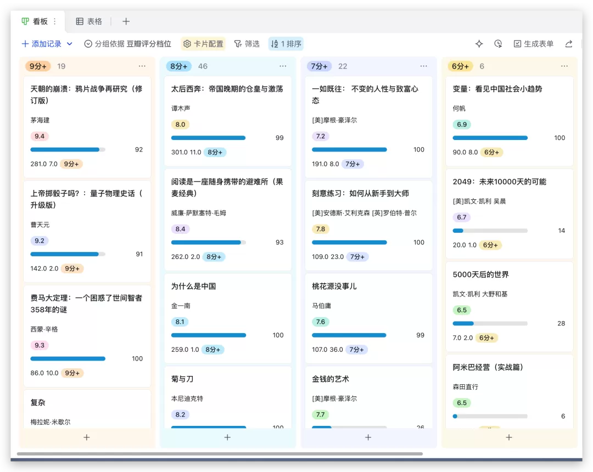Click progress bar showing 14 on 2049 card
The image size is (593, 472).
(x=490, y=231)
